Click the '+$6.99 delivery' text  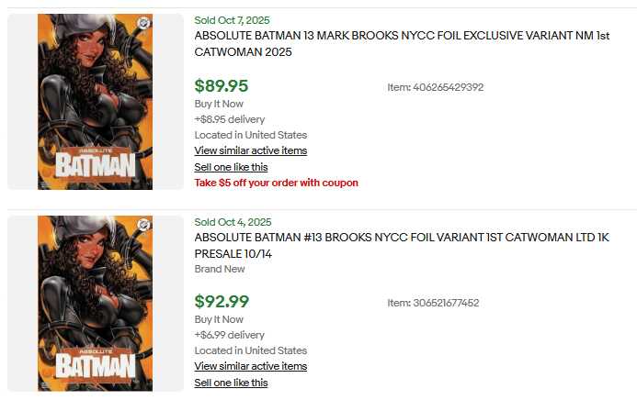229,335
